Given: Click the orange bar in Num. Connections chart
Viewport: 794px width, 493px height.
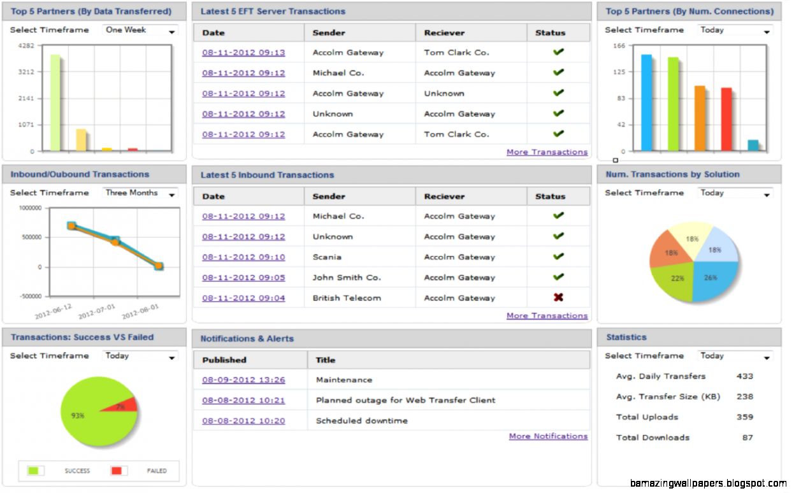Looking at the screenshot, I should (x=700, y=118).
